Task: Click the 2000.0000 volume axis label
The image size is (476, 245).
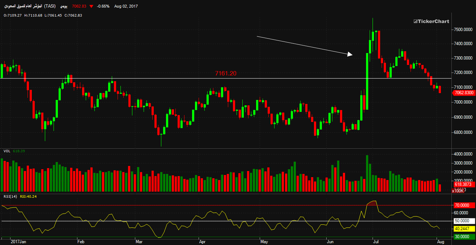Action: click(463, 172)
